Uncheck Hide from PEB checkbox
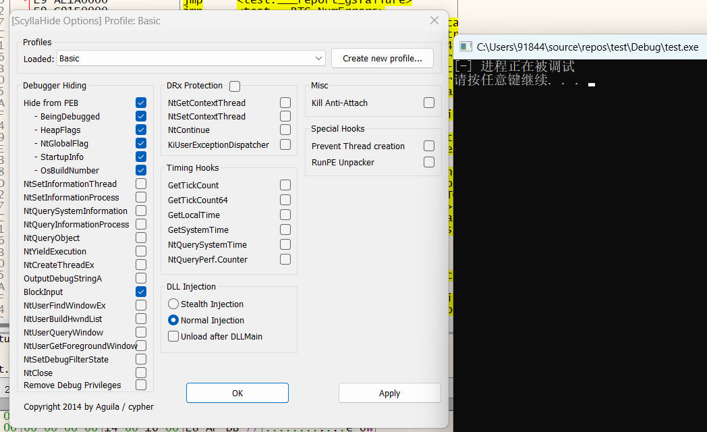The width and height of the screenshot is (707, 432). pyautogui.click(x=141, y=103)
